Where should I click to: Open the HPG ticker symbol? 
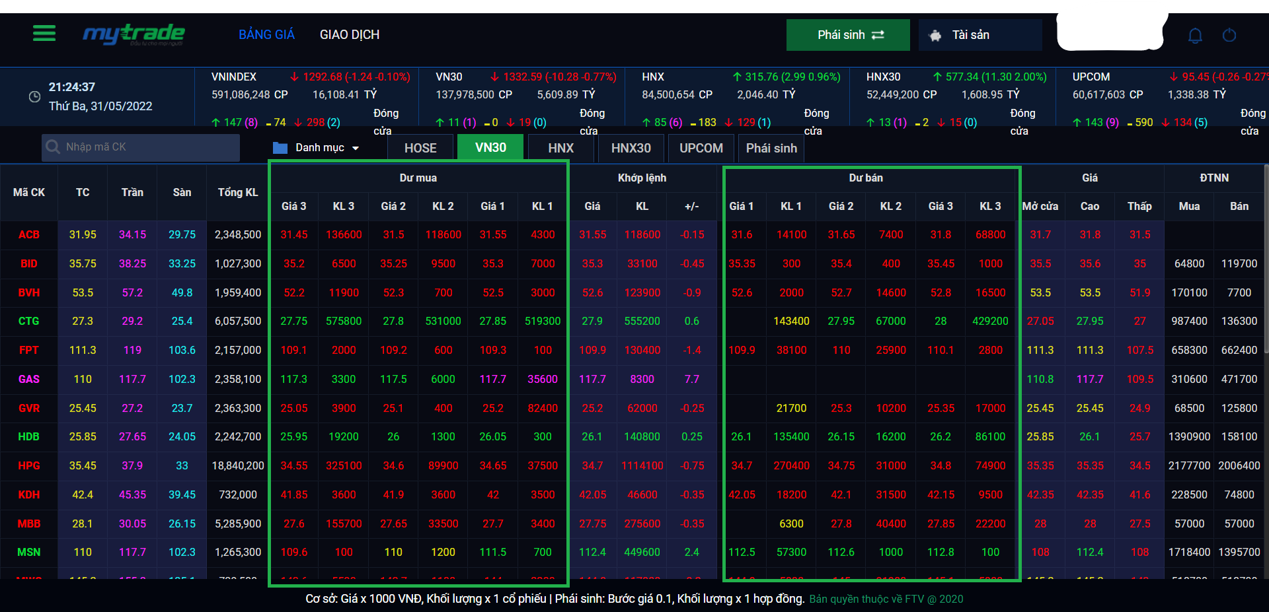(x=29, y=465)
